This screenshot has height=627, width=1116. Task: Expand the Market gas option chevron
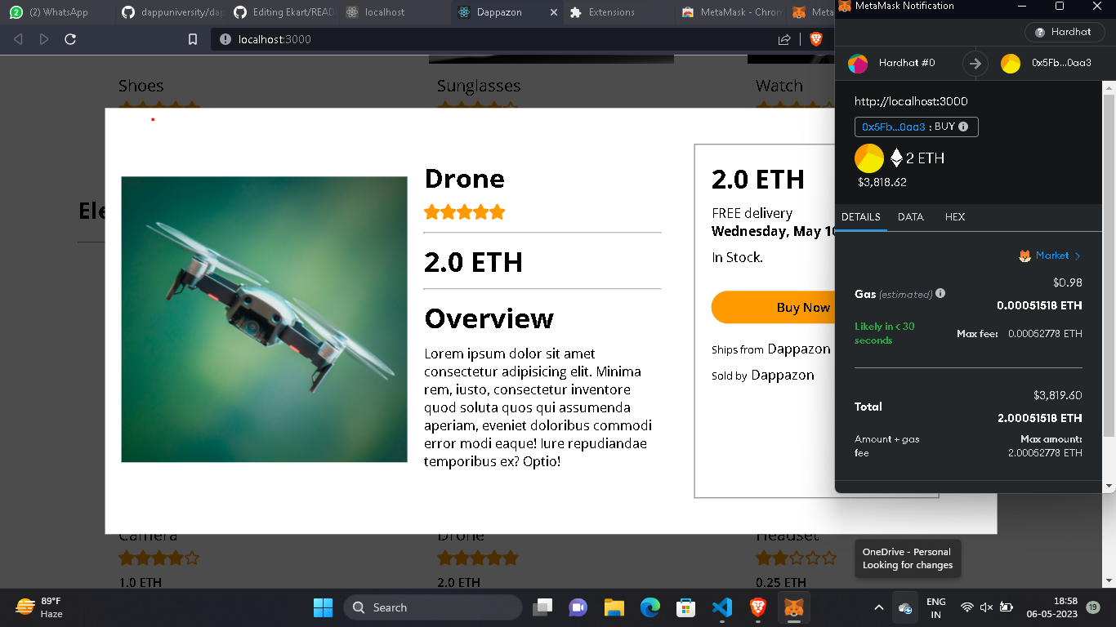(1078, 256)
